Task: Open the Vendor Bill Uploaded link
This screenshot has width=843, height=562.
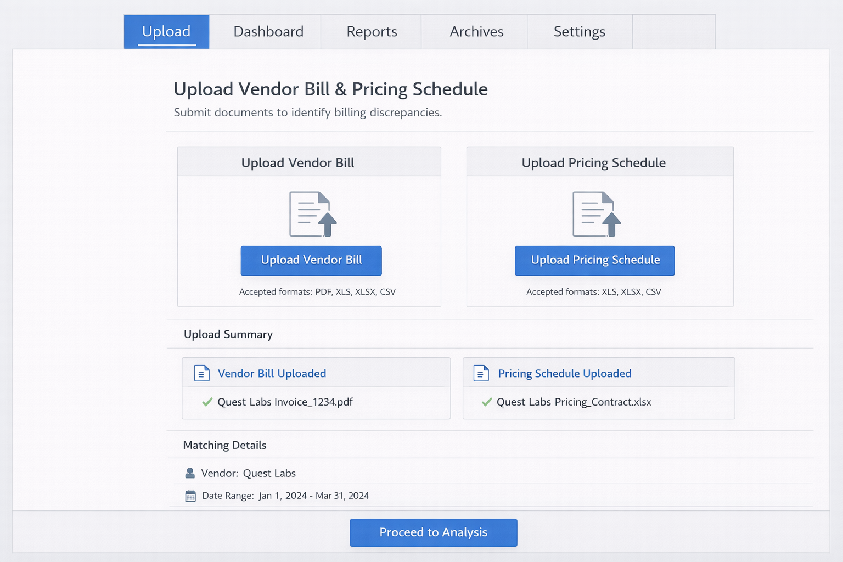Action: click(272, 373)
